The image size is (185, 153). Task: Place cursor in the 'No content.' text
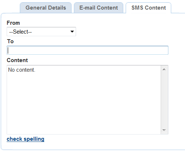pyautogui.click(x=22, y=70)
